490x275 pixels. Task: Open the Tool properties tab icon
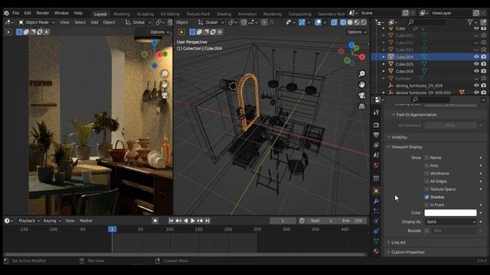pos(376,112)
